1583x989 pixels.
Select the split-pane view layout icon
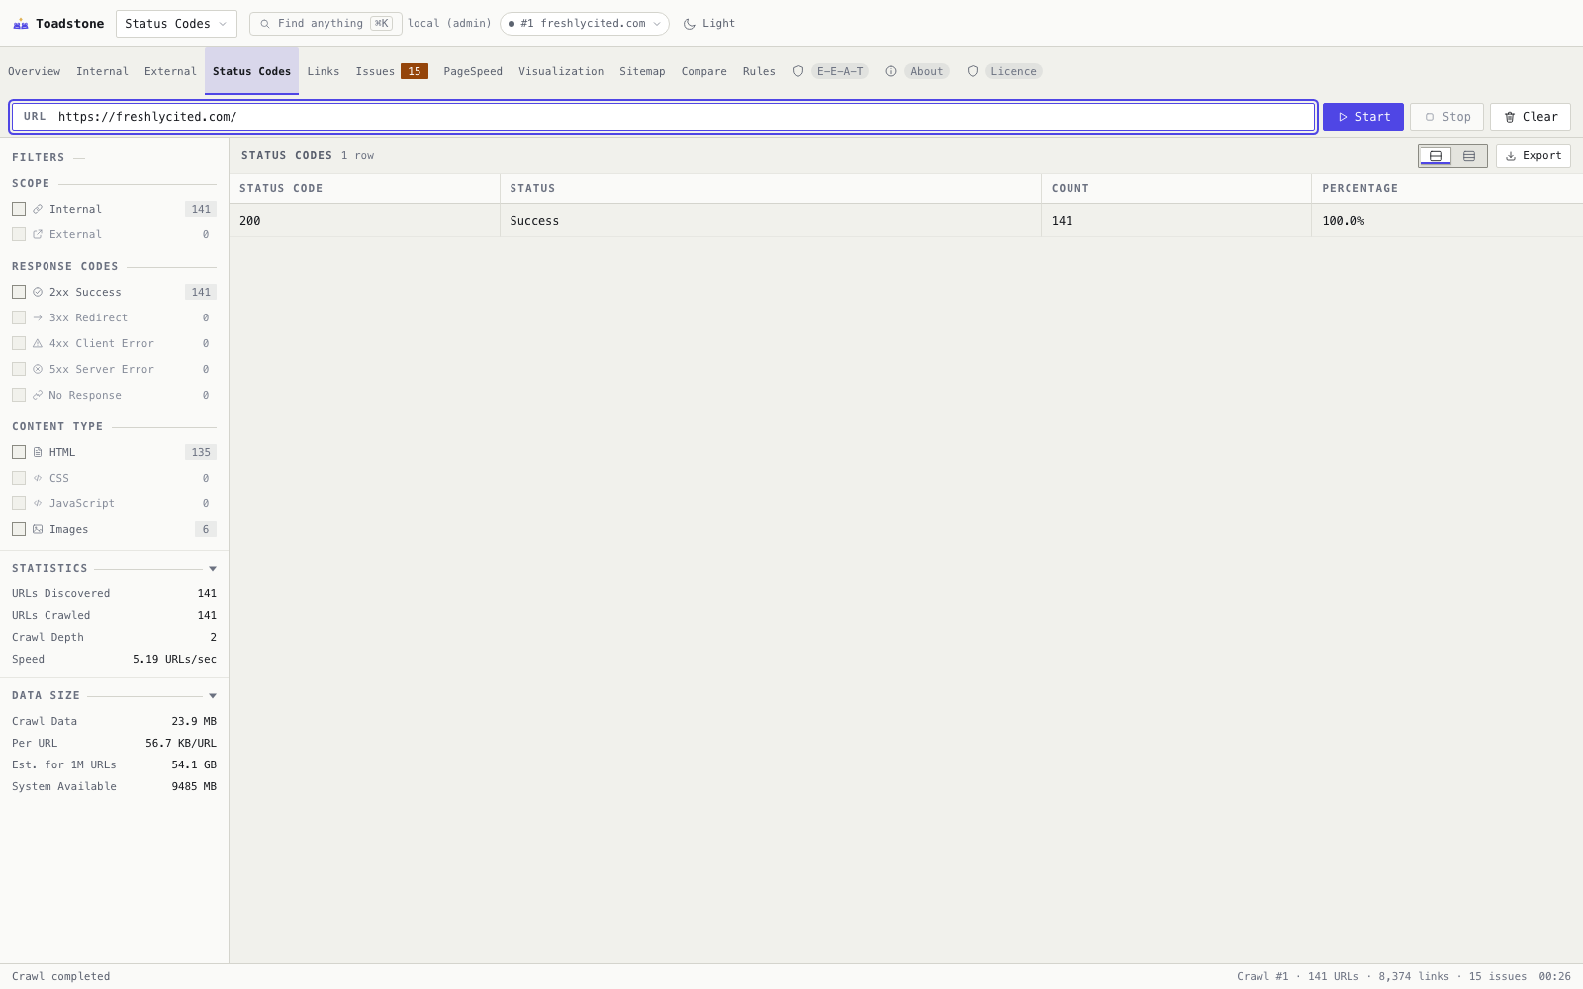coord(1436,156)
